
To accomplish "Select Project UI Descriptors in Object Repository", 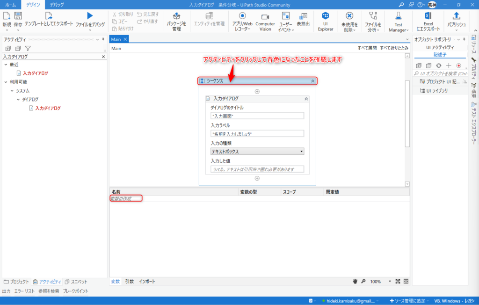I will click(x=440, y=81).
